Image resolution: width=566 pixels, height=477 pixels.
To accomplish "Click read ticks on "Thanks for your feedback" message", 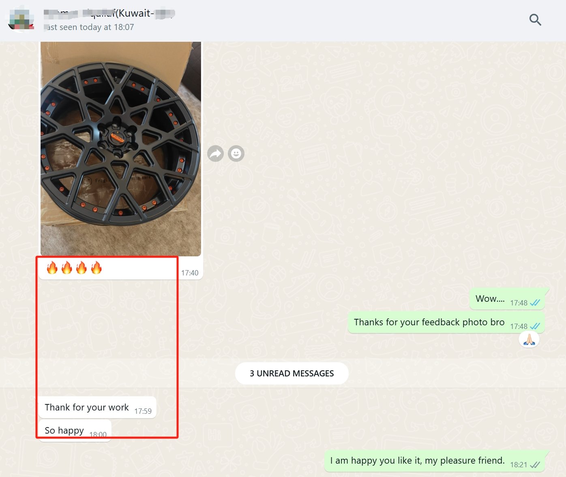I will pyautogui.click(x=535, y=326).
